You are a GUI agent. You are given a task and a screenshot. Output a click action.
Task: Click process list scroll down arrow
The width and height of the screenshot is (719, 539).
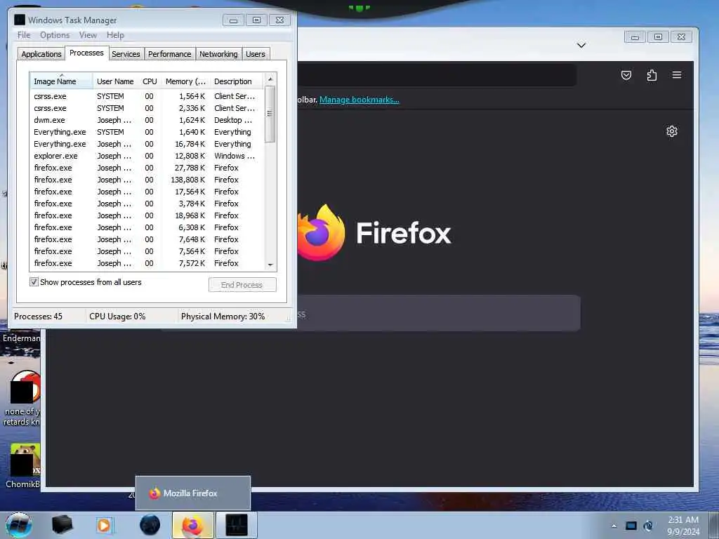click(x=270, y=265)
